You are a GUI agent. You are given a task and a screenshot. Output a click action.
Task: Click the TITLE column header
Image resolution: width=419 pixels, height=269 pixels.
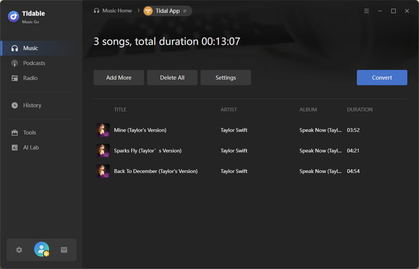click(120, 109)
